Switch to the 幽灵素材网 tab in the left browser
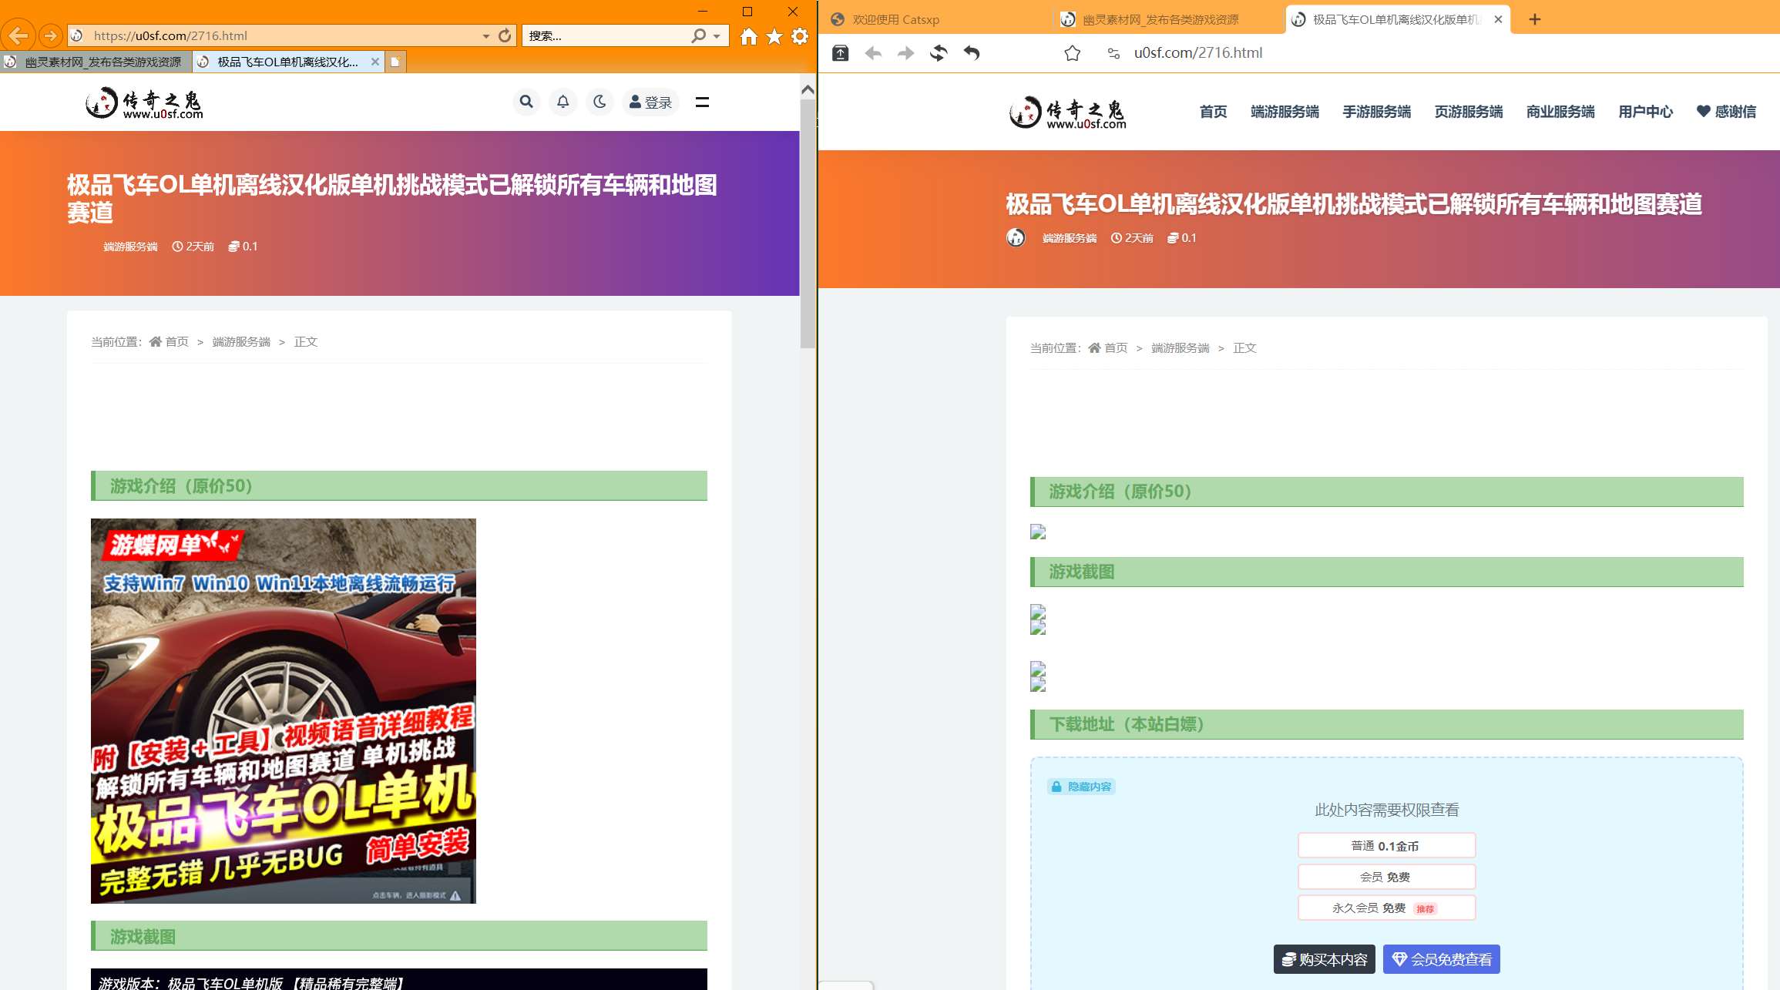Viewport: 1780px width, 990px height. point(96,62)
